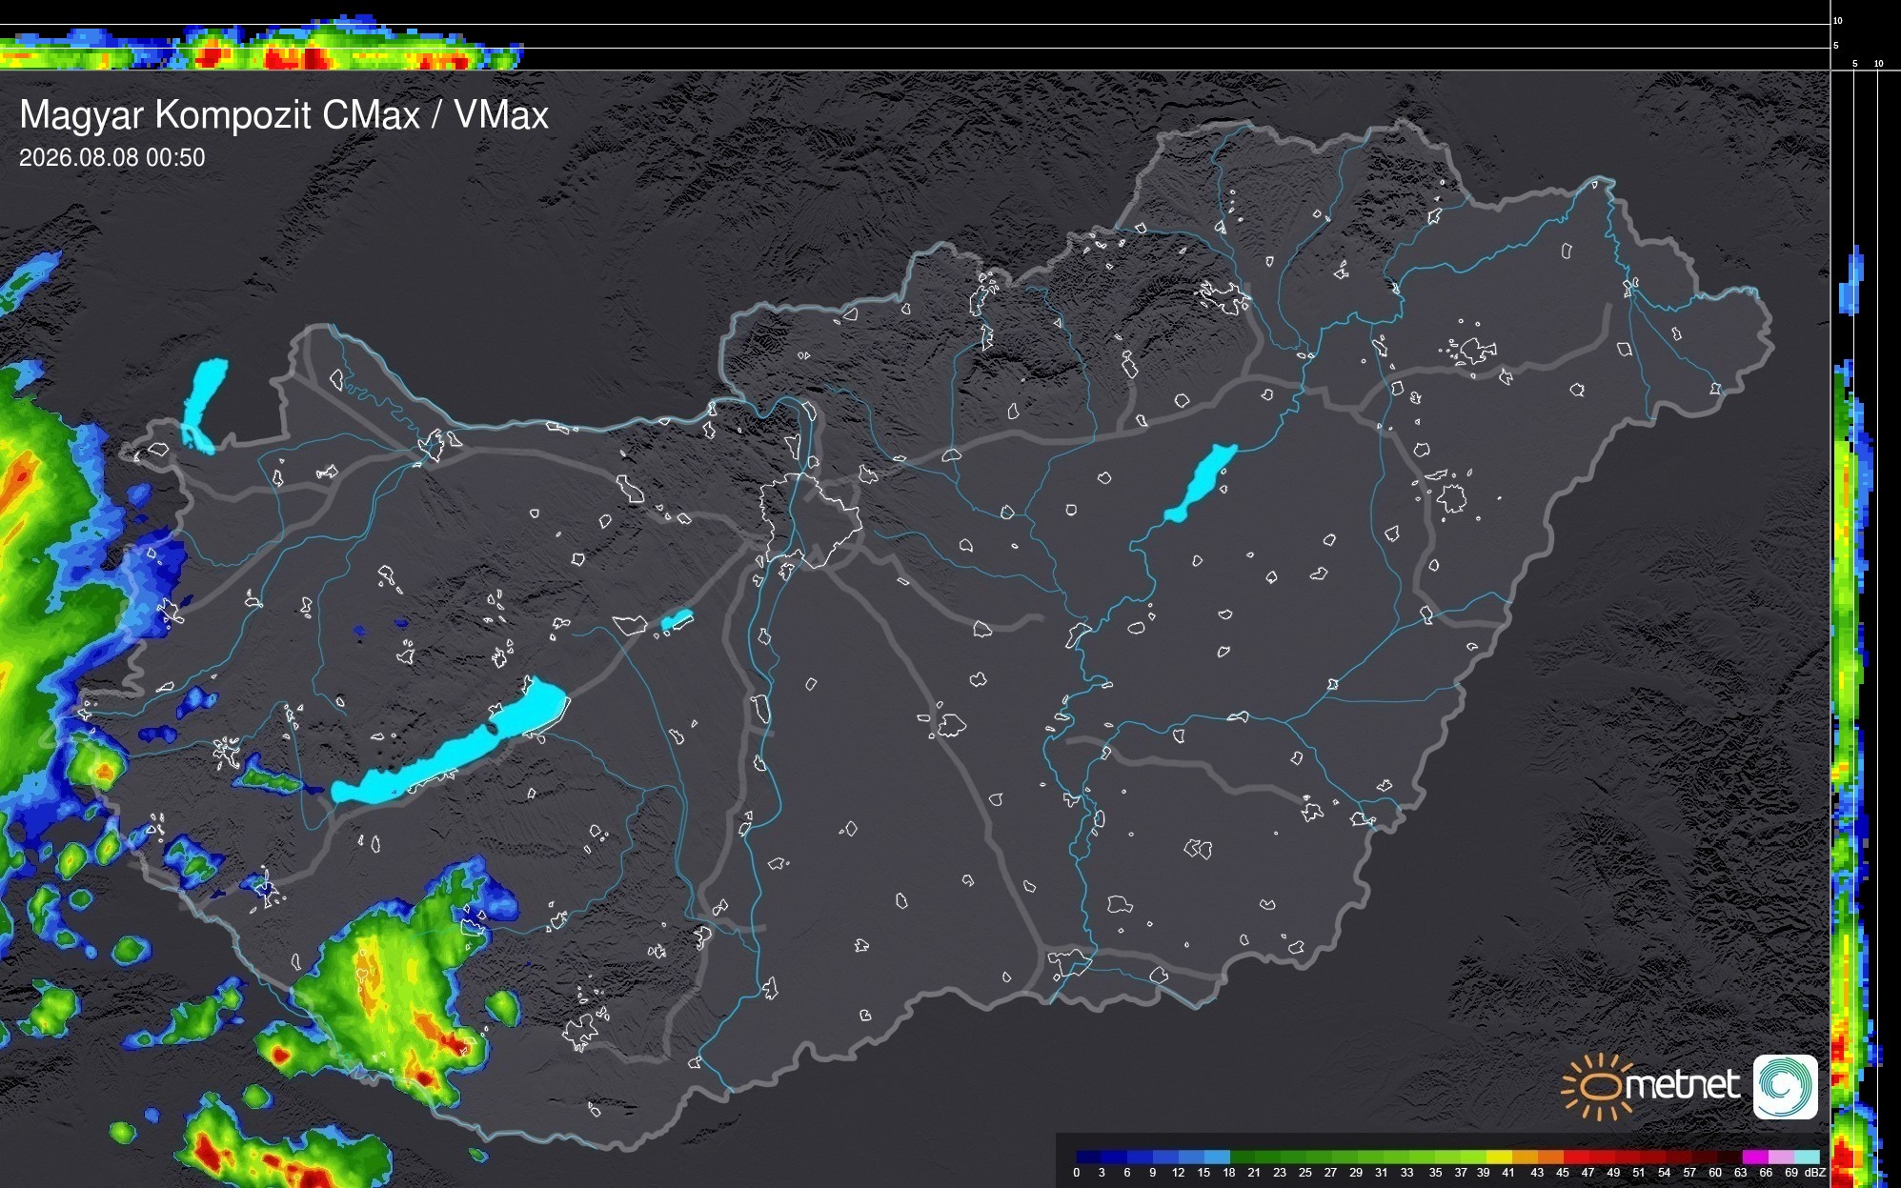
Task: Pick the light pink swatch between 66 and 69
Action: coord(1781,1157)
